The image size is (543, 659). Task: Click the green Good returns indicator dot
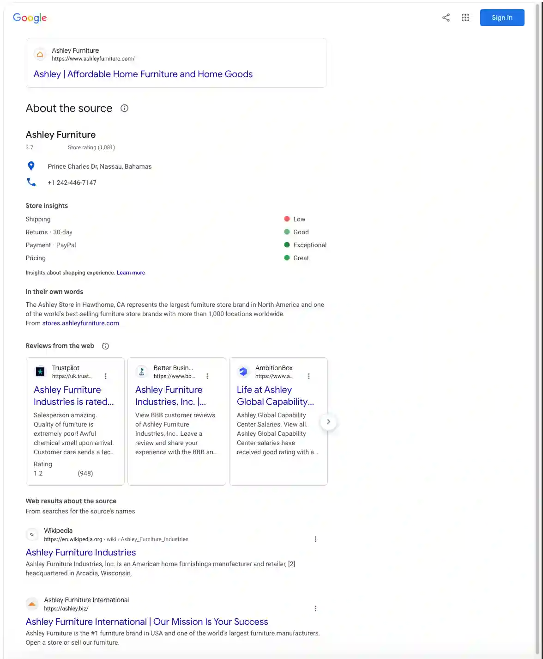point(287,232)
